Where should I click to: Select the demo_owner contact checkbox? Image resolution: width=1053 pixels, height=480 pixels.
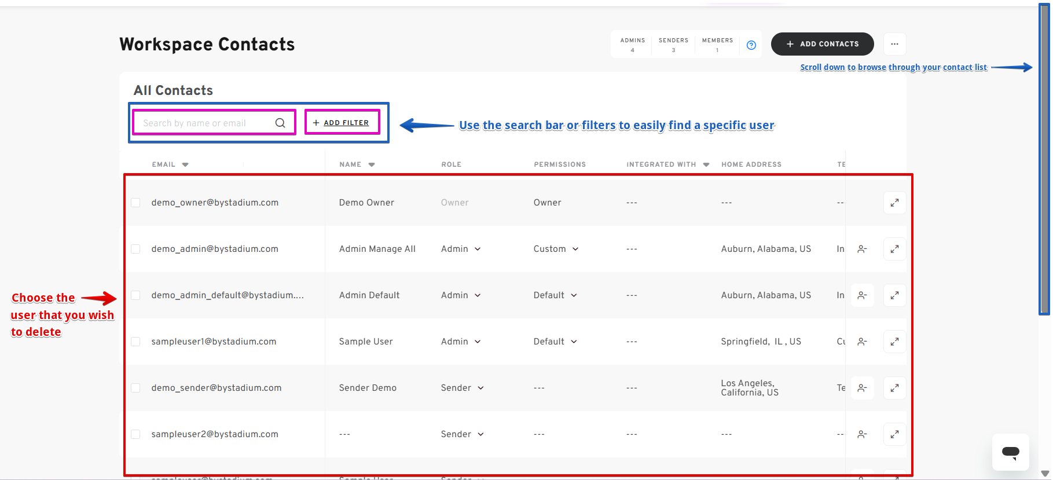click(x=135, y=203)
